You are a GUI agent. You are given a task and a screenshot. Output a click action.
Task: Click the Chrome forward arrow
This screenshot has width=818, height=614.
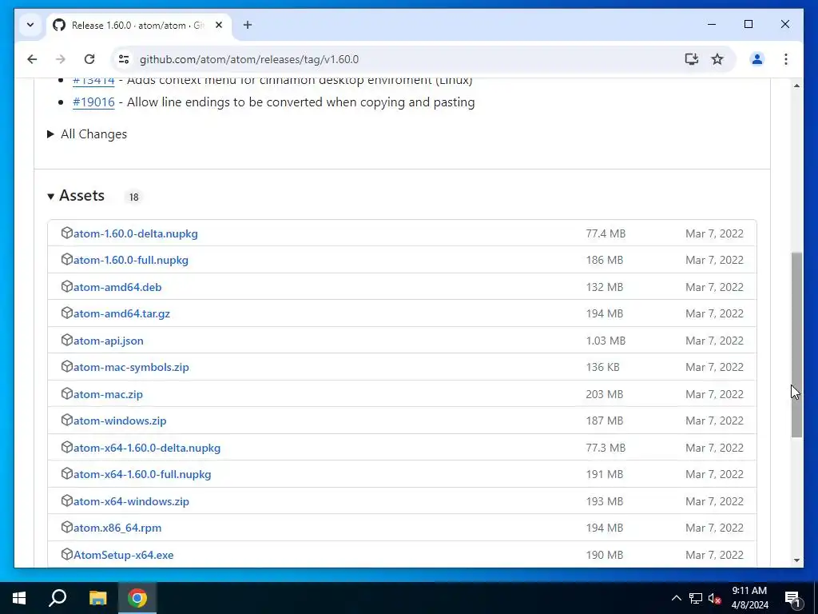[x=61, y=59]
